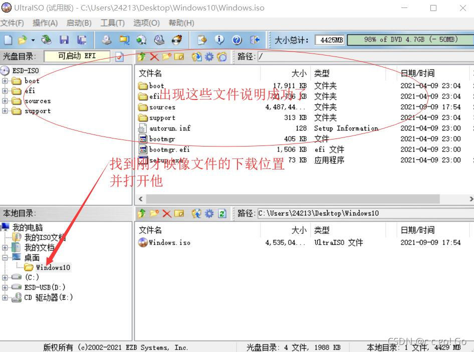Open image info via the 'i' icon
The height and width of the screenshot is (352, 474).
click(219, 40)
